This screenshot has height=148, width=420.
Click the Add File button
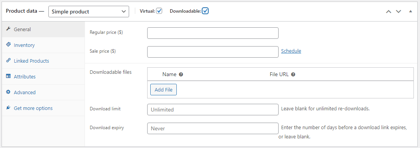click(x=163, y=90)
